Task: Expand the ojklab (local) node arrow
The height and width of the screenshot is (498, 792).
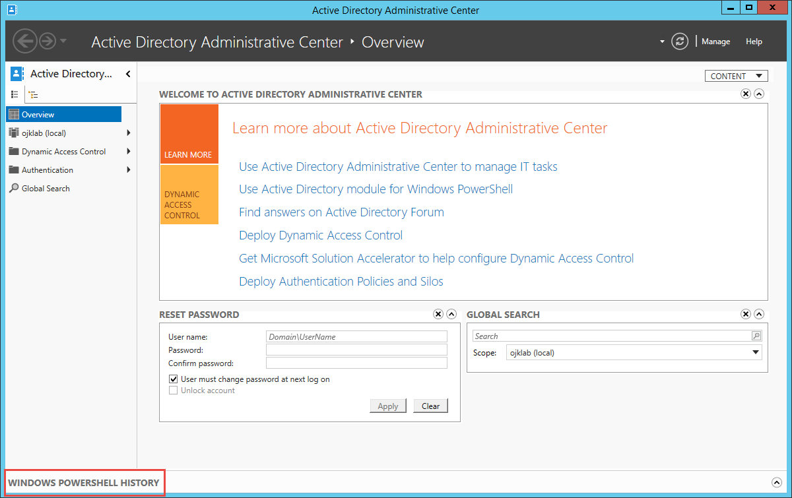Action: (x=128, y=133)
